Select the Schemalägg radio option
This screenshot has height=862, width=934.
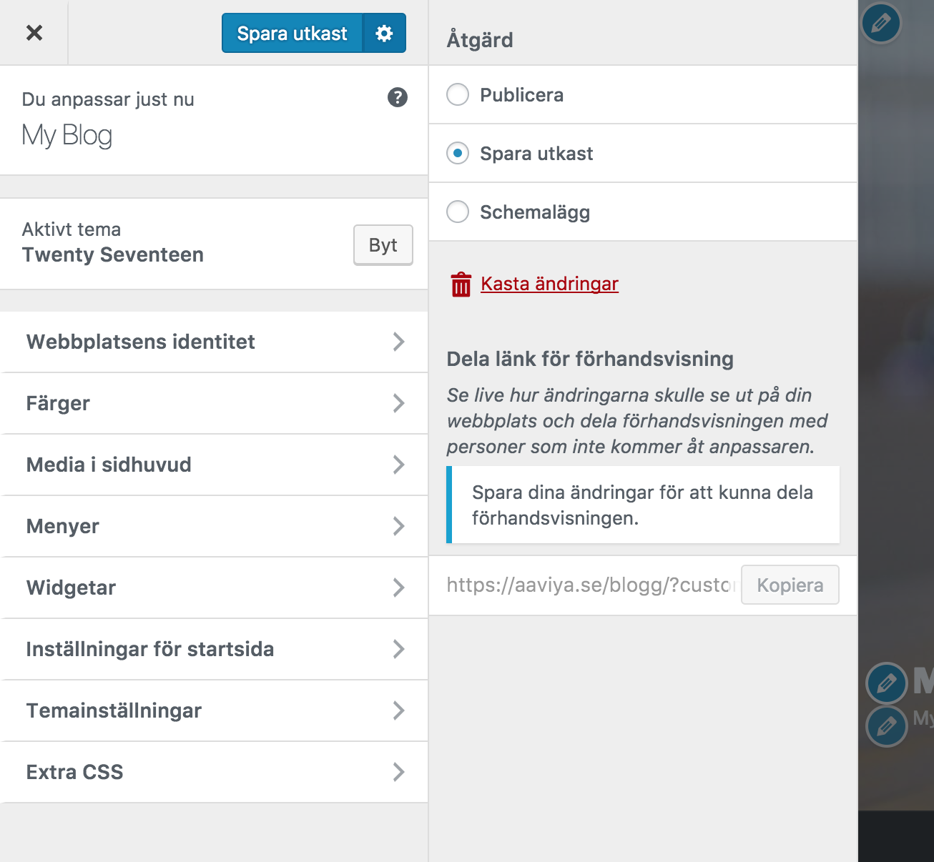tap(458, 212)
